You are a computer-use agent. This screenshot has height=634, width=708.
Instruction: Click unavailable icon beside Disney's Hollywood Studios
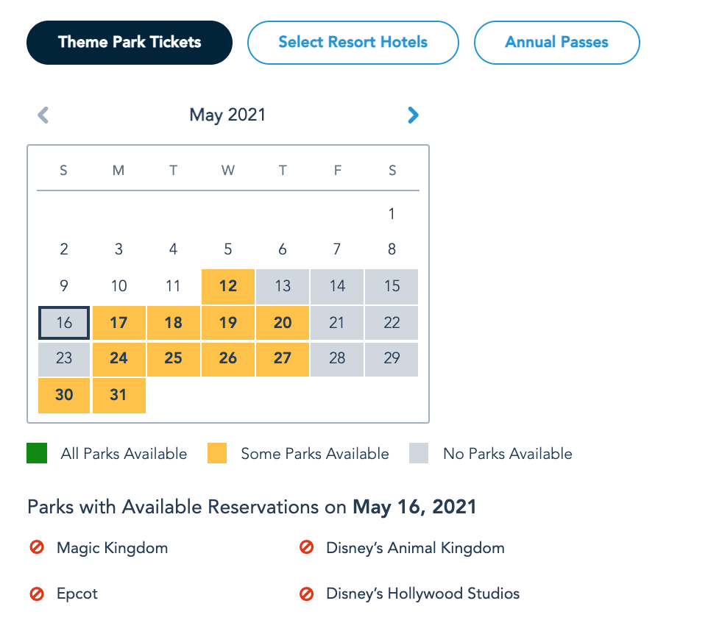click(x=307, y=594)
